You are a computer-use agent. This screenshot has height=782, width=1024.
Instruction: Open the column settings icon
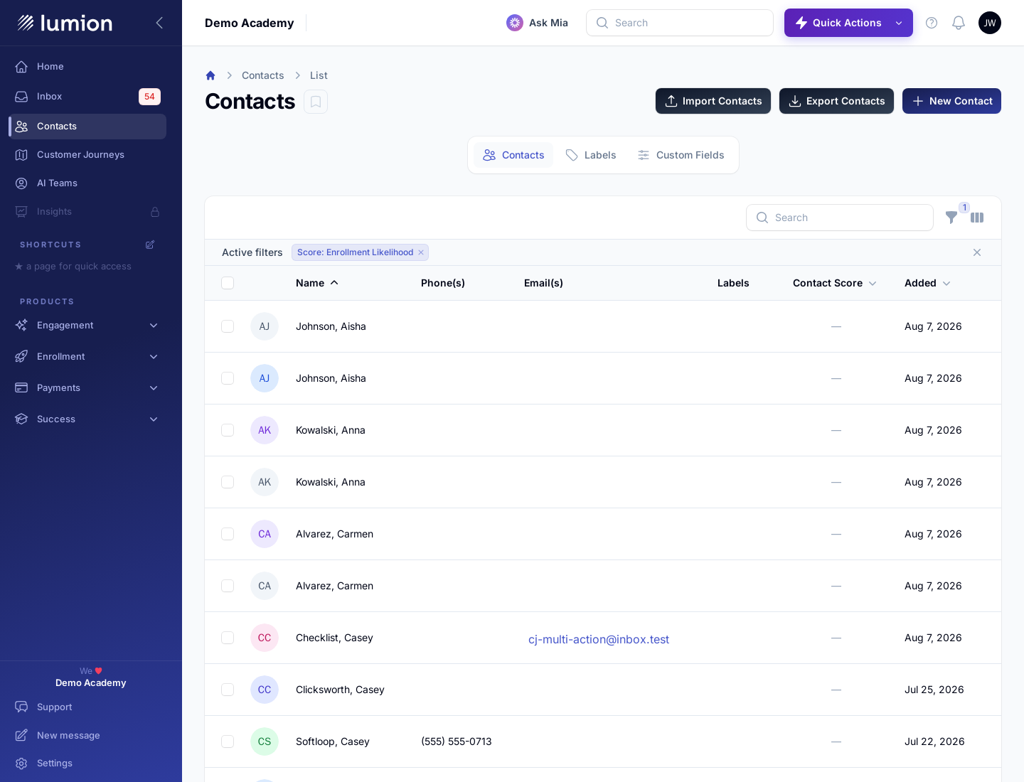point(977,218)
